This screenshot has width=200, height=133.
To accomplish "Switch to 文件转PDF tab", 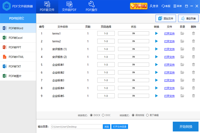I will click(x=69, y=7).
